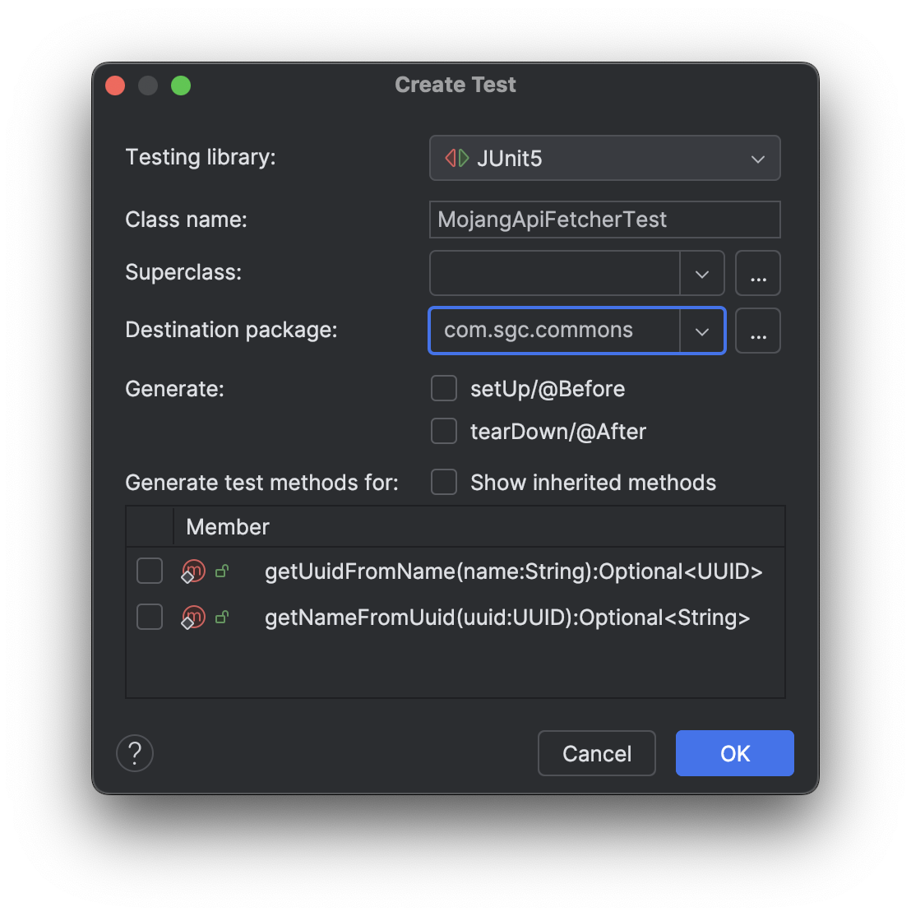
Task: Toggle Show inherited methods checkbox
Action: [x=444, y=483]
